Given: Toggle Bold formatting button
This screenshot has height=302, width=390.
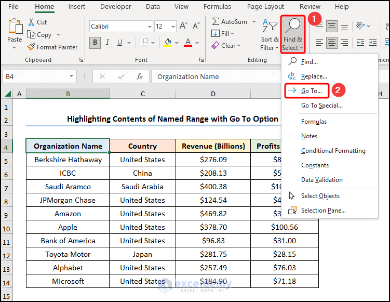Looking at the screenshot, I should [x=95, y=43].
